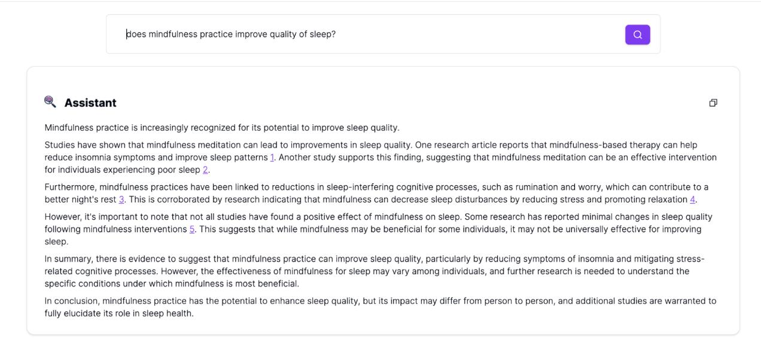Click the Assistant magnifier logo icon
761x341 pixels.
click(x=50, y=102)
